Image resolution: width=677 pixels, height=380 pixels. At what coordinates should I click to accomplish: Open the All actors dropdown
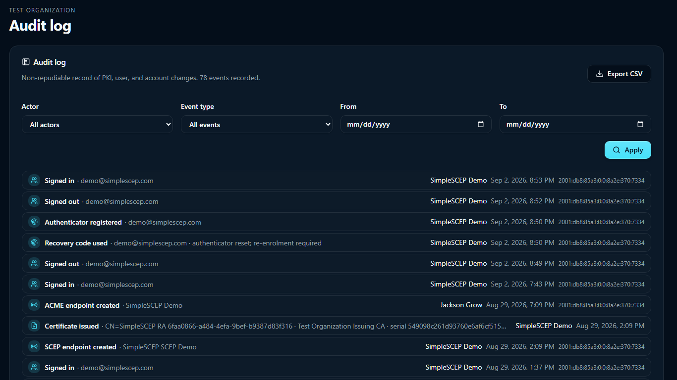(97, 125)
